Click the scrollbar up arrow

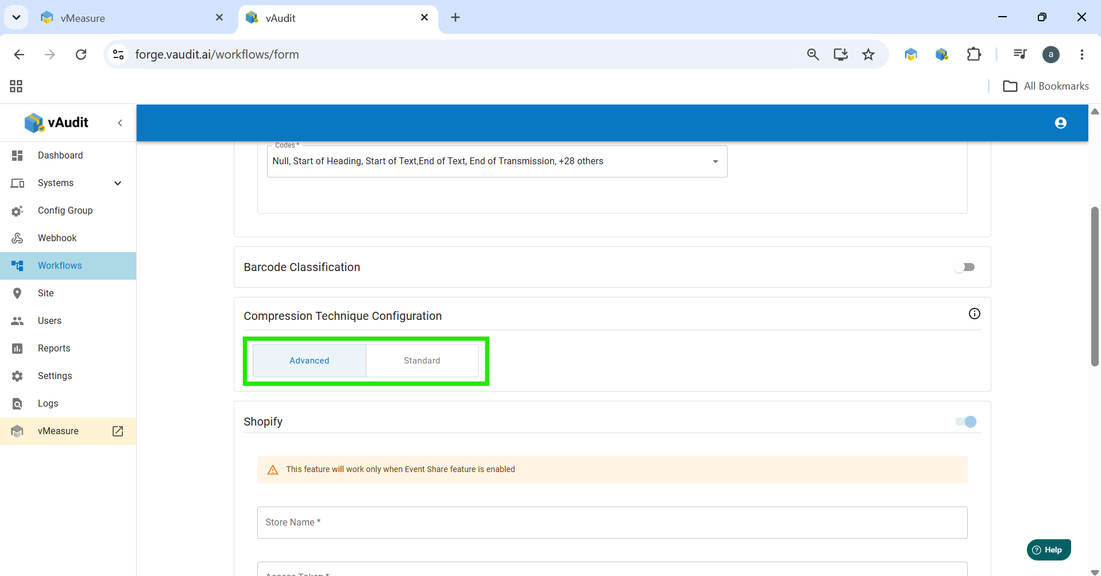1095,111
